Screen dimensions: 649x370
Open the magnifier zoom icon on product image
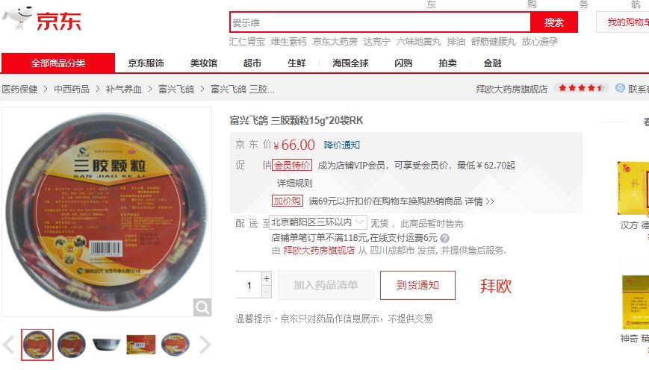pos(202,307)
